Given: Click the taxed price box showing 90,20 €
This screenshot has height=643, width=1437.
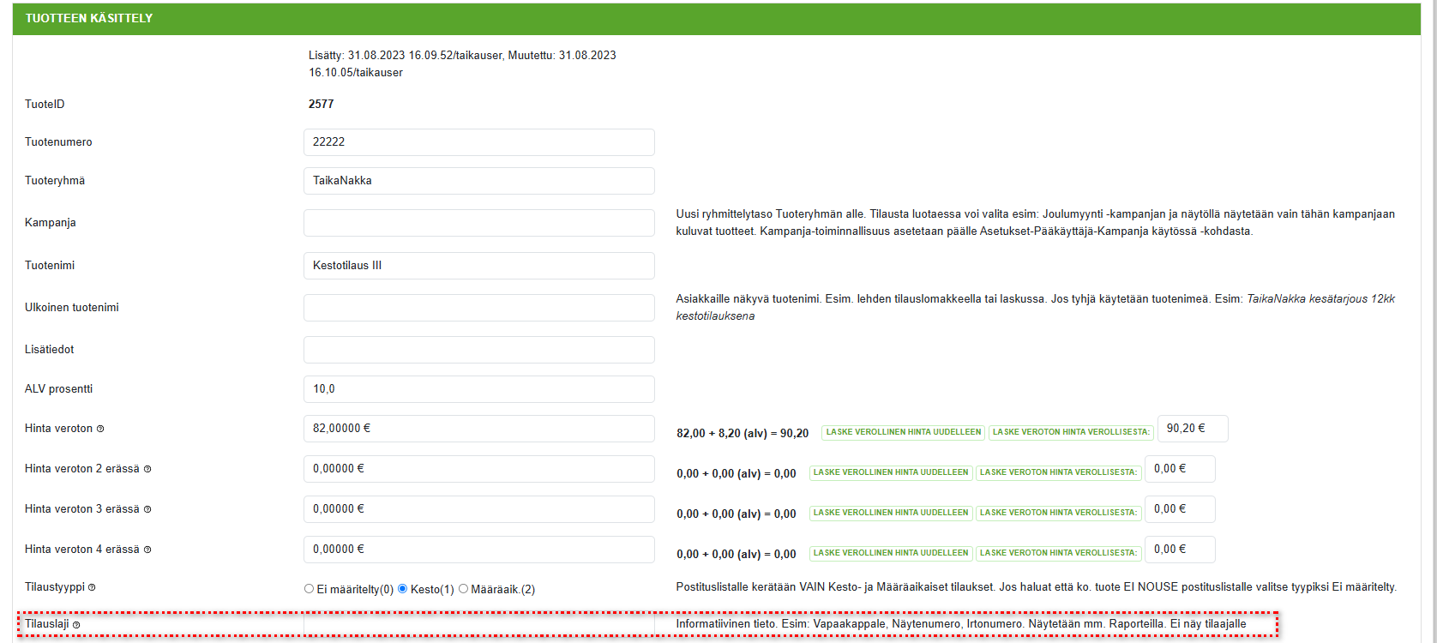Looking at the screenshot, I should coord(1192,429).
